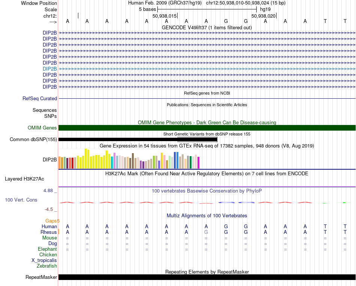Select the 'Mouse' alignment row label

click(x=49, y=238)
